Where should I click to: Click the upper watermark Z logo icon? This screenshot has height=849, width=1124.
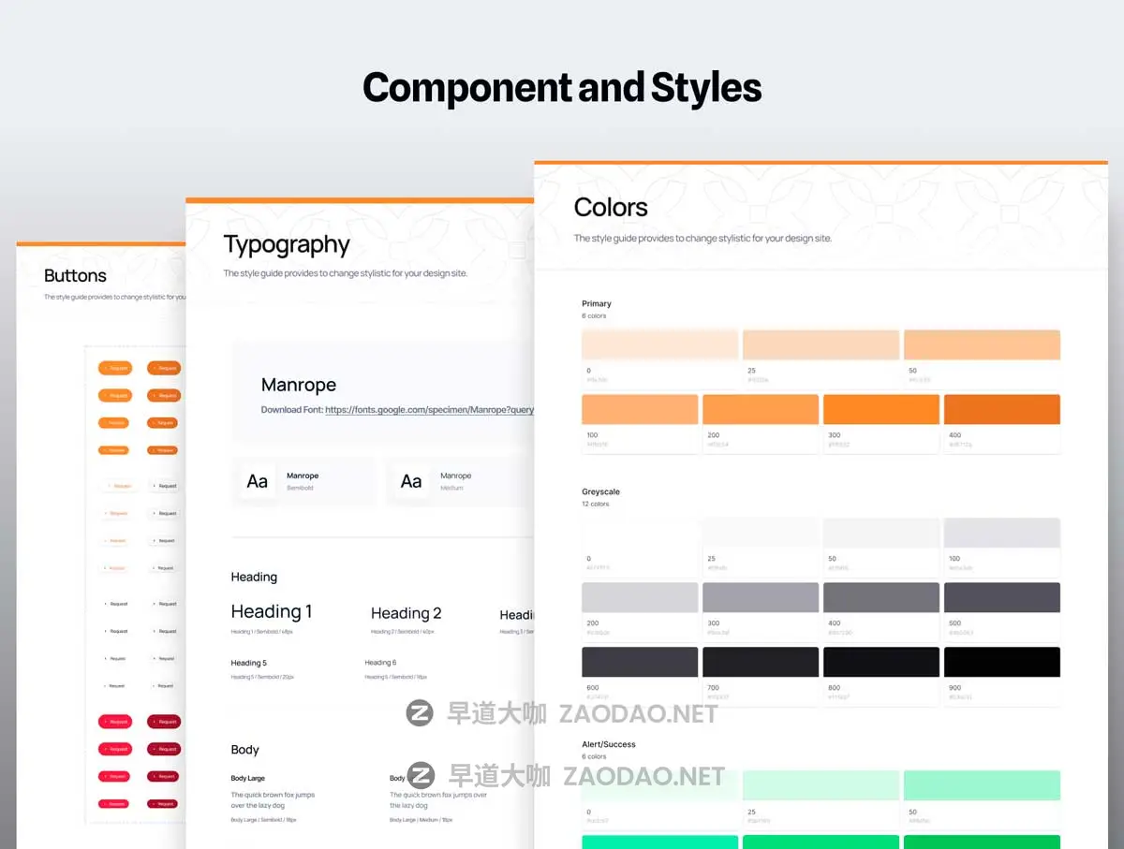(419, 714)
